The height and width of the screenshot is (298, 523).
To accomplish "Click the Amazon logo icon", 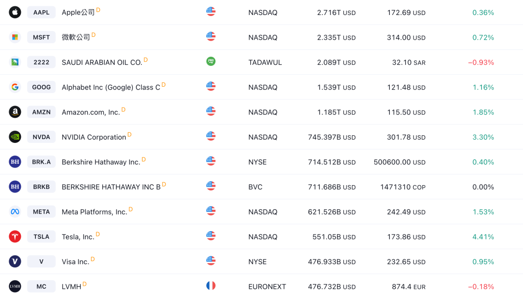I will (15, 112).
